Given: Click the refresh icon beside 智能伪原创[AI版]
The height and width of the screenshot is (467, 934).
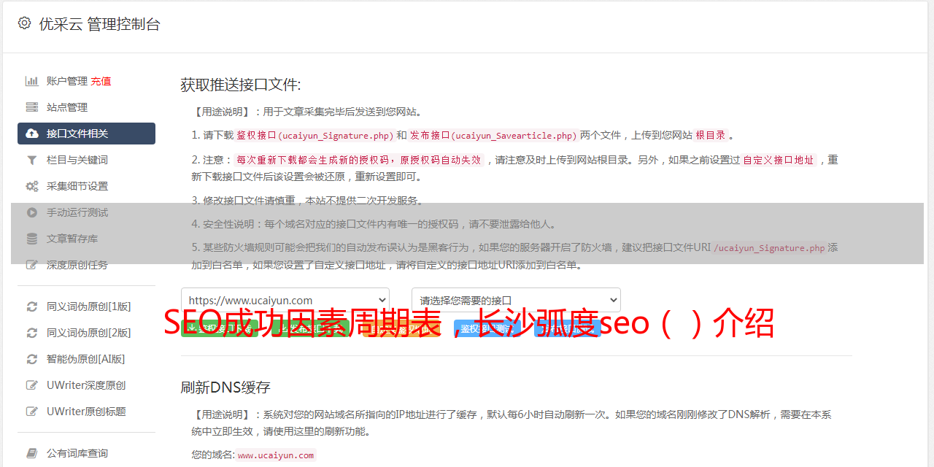Looking at the screenshot, I should click(x=32, y=359).
